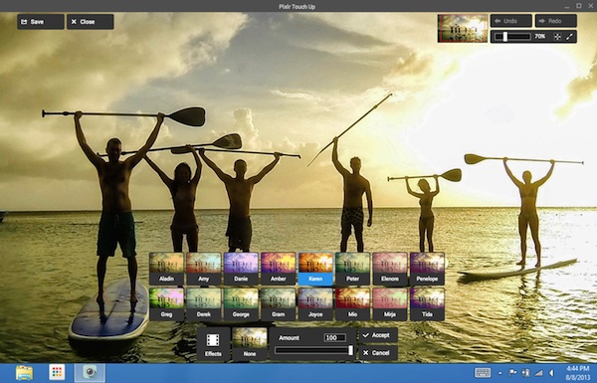Choose the Greg effect preset

coord(166,303)
